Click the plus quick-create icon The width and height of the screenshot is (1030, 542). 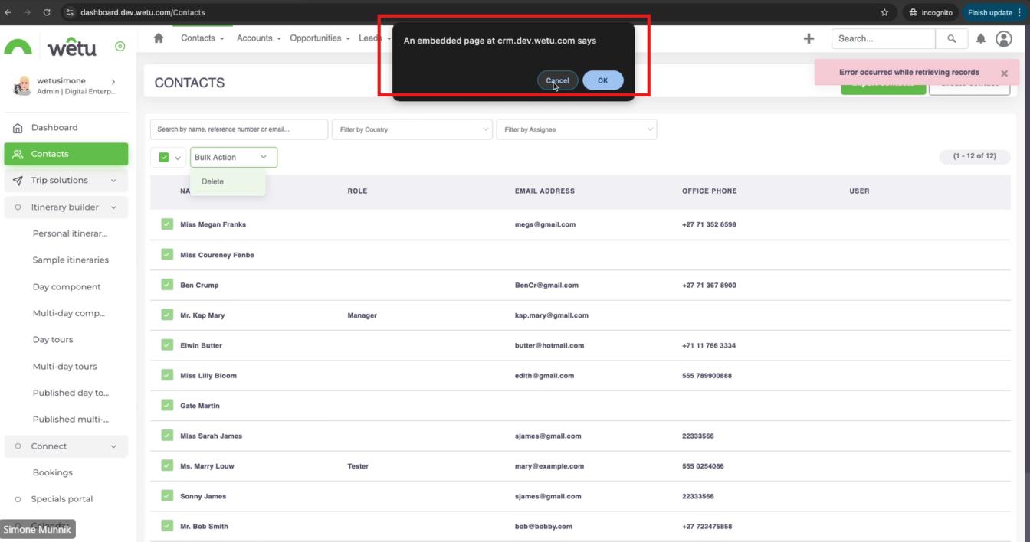pos(809,38)
